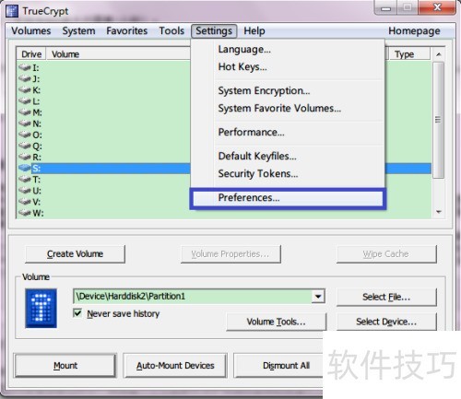Click the drive icon for O:

25,135
